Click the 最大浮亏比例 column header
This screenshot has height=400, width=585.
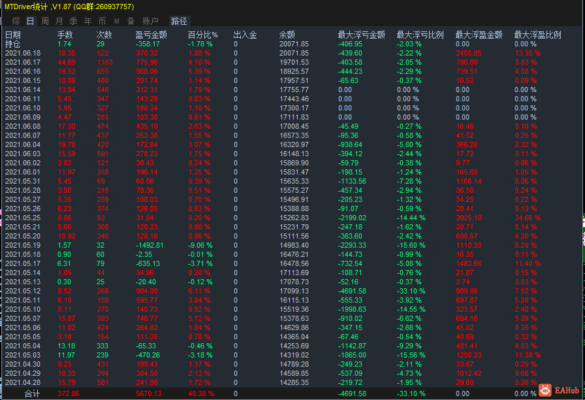point(420,35)
